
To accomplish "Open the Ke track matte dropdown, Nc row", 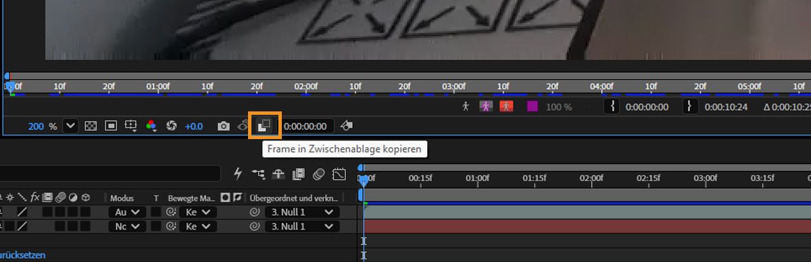I will (197, 227).
